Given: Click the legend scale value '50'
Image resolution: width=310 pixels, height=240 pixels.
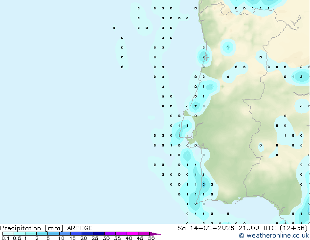Looking at the screenshot, I should (151, 238).
